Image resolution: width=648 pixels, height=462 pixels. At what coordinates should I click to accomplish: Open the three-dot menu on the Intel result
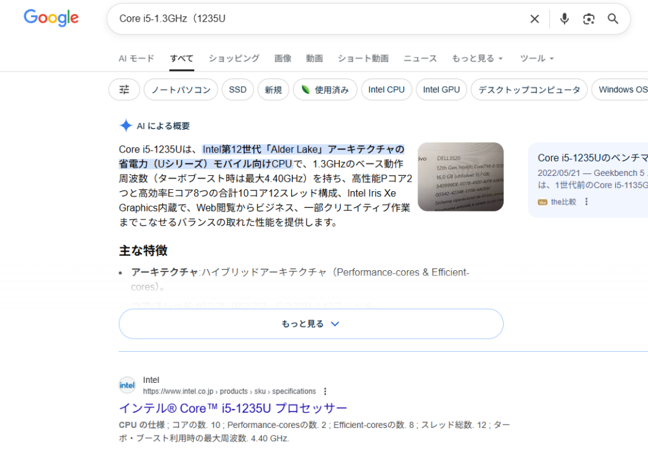(325, 390)
